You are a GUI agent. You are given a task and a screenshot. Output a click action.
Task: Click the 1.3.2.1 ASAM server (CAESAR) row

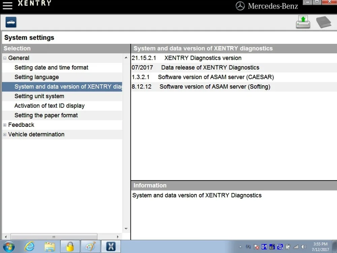coord(234,77)
